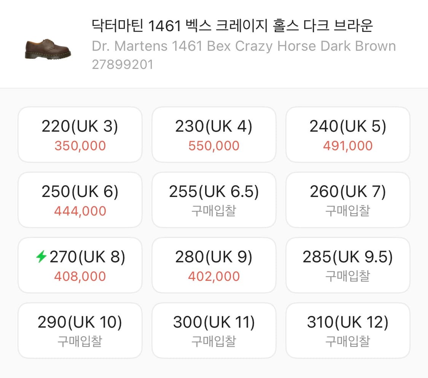Choose size 260(UK 7) with 구매입찰 option
The height and width of the screenshot is (378, 428).
(x=348, y=200)
